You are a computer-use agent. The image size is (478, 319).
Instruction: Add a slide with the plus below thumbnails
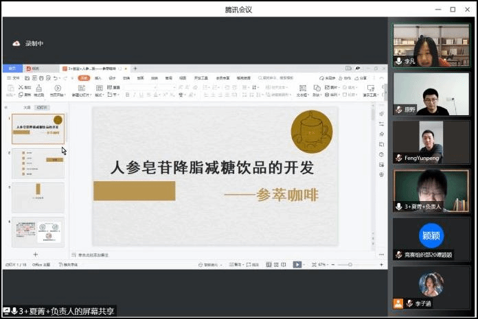click(35, 255)
